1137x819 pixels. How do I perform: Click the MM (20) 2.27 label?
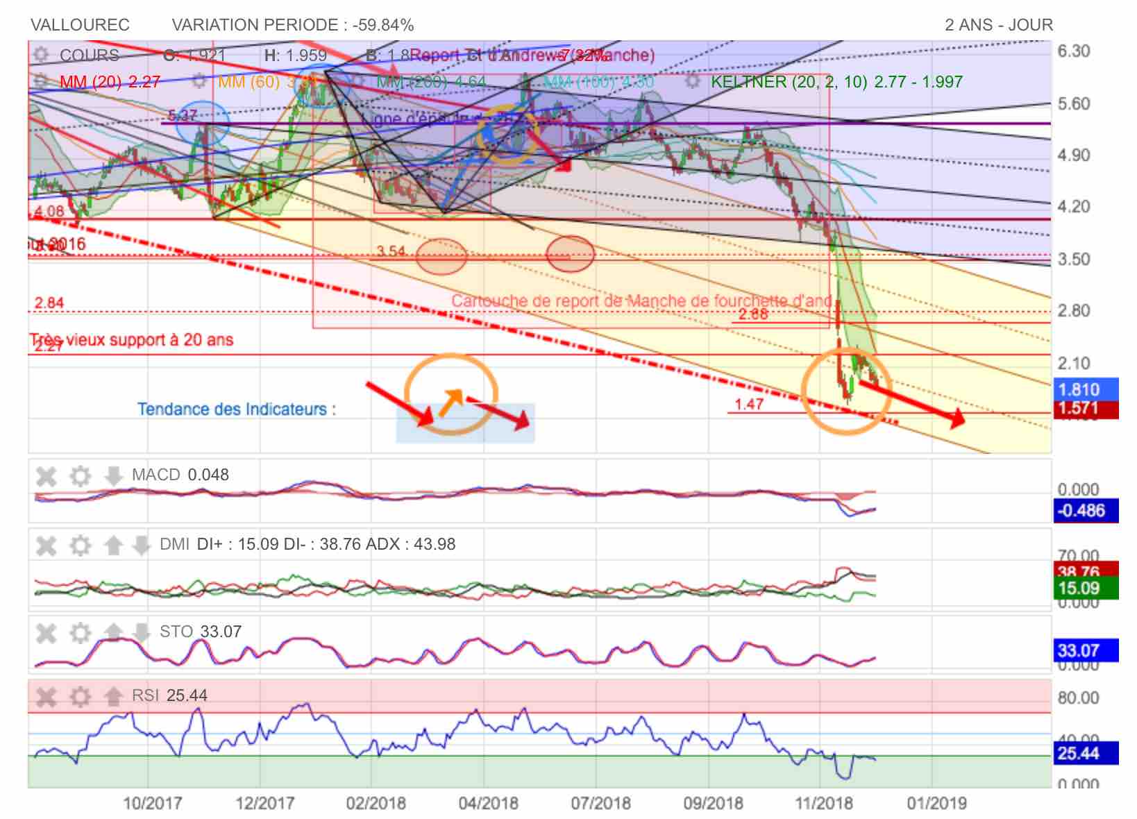click(x=110, y=82)
